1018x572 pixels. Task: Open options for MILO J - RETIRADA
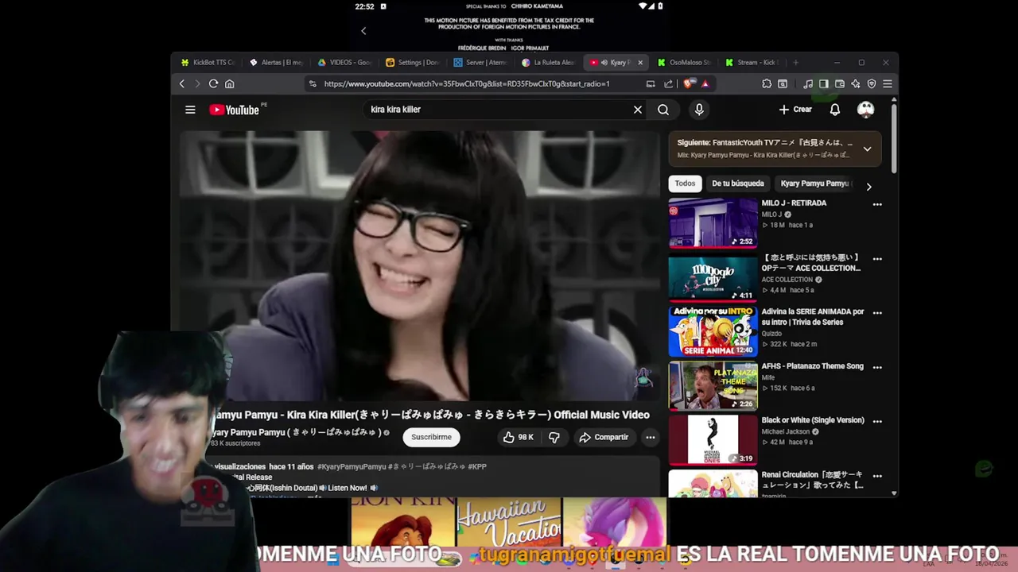point(877,204)
